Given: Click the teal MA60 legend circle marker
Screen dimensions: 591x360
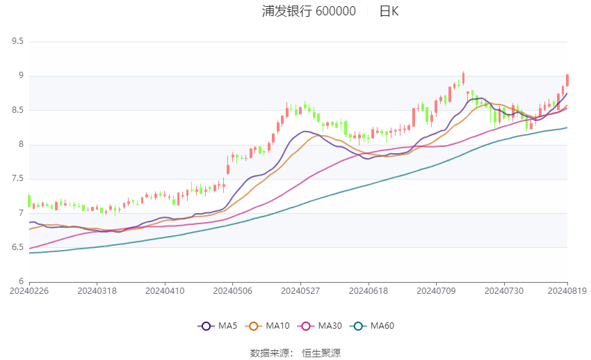Looking at the screenshot, I should click(358, 326).
